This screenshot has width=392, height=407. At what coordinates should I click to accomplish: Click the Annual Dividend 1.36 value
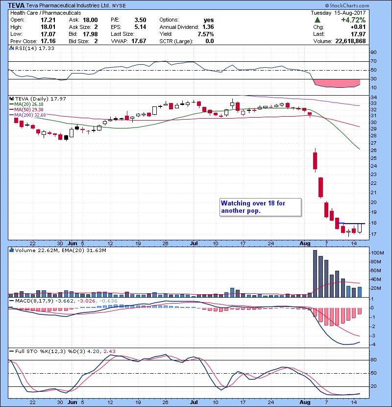pos(208,27)
